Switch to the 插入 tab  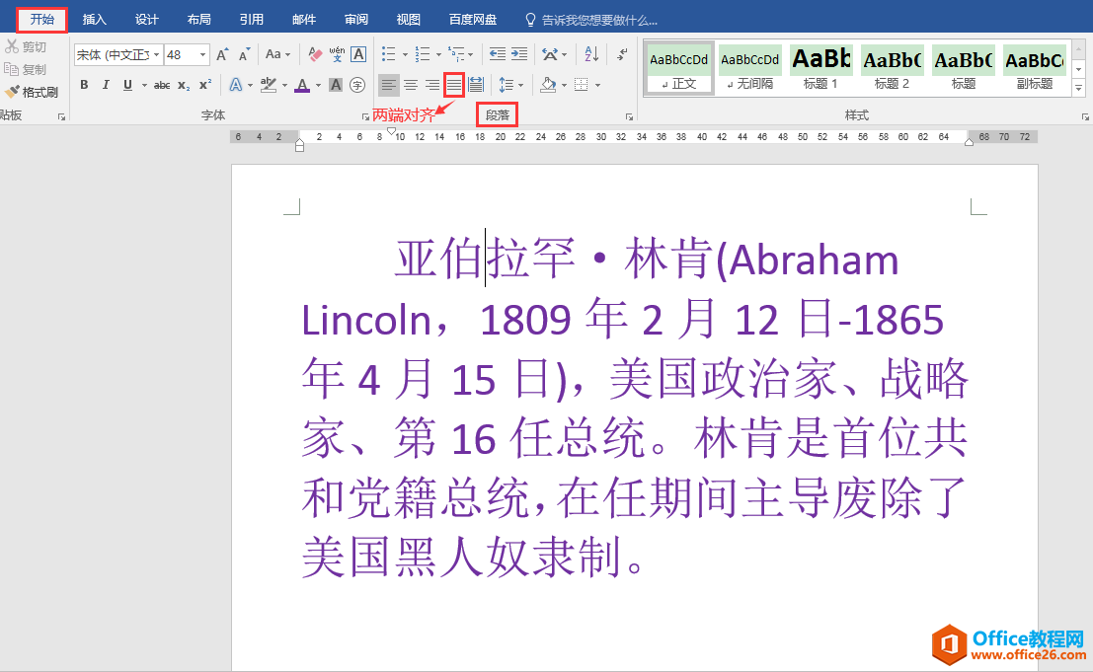95,20
